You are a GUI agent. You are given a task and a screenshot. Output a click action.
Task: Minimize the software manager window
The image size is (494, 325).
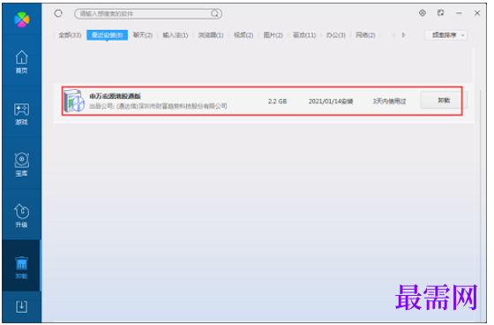click(x=459, y=13)
